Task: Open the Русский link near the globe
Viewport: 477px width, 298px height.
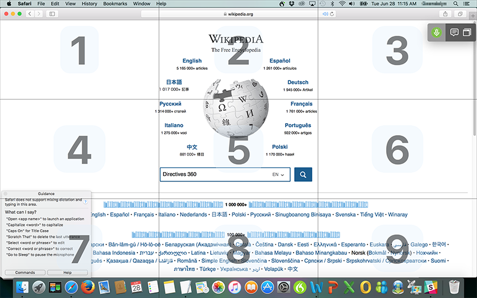Action: point(170,104)
